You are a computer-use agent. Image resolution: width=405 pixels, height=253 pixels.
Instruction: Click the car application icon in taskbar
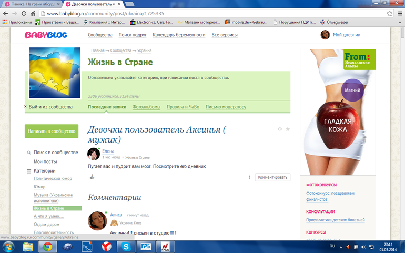pyautogui.click(x=67, y=247)
